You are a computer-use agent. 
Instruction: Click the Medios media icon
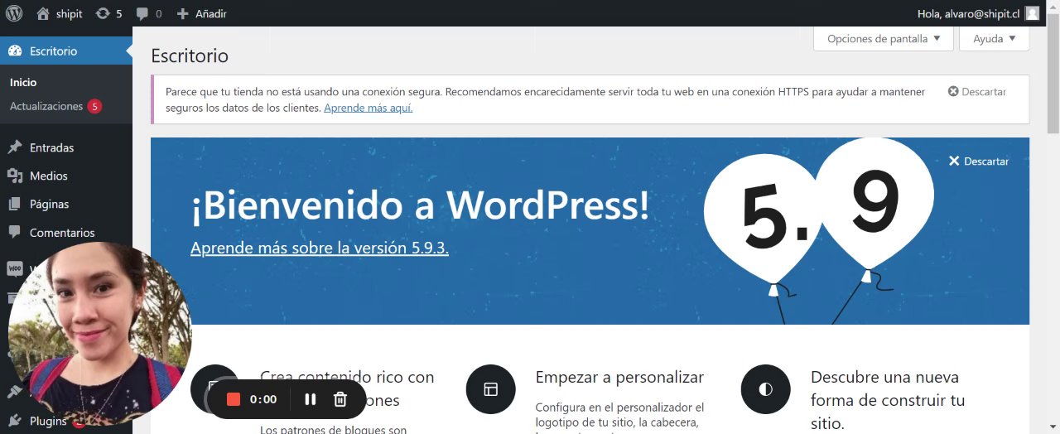click(x=15, y=176)
